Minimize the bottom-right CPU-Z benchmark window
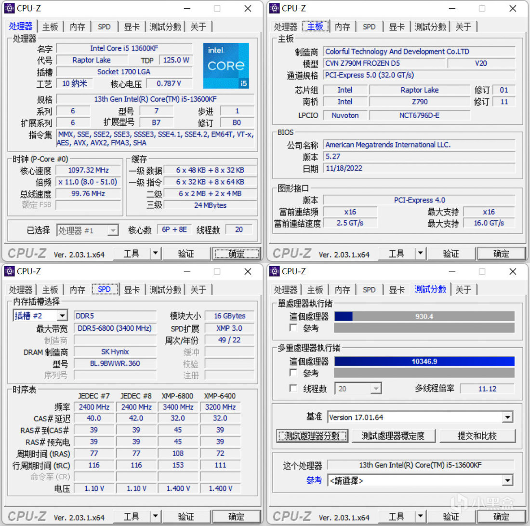The height and width of the screenshot is (526, 530). pyautogui.click(x=452, y=271)
